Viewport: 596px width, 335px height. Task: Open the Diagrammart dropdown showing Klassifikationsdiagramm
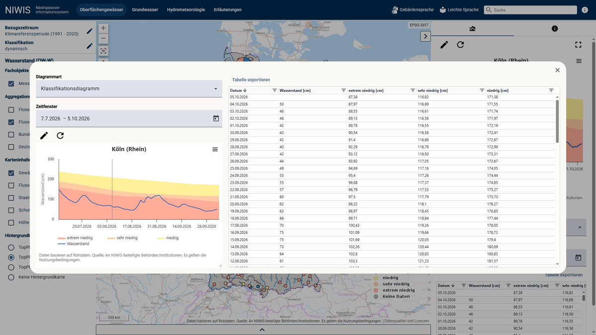(129, 88)
